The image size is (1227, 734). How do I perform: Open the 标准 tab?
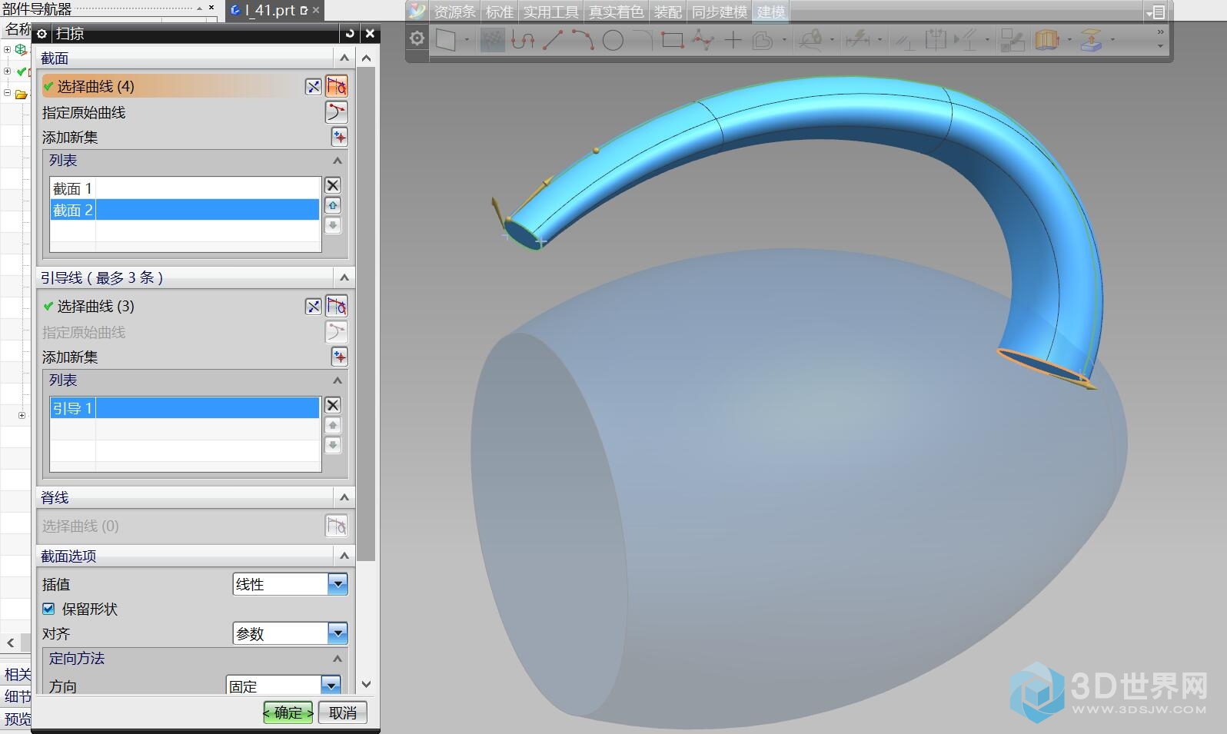pos(500,12)
